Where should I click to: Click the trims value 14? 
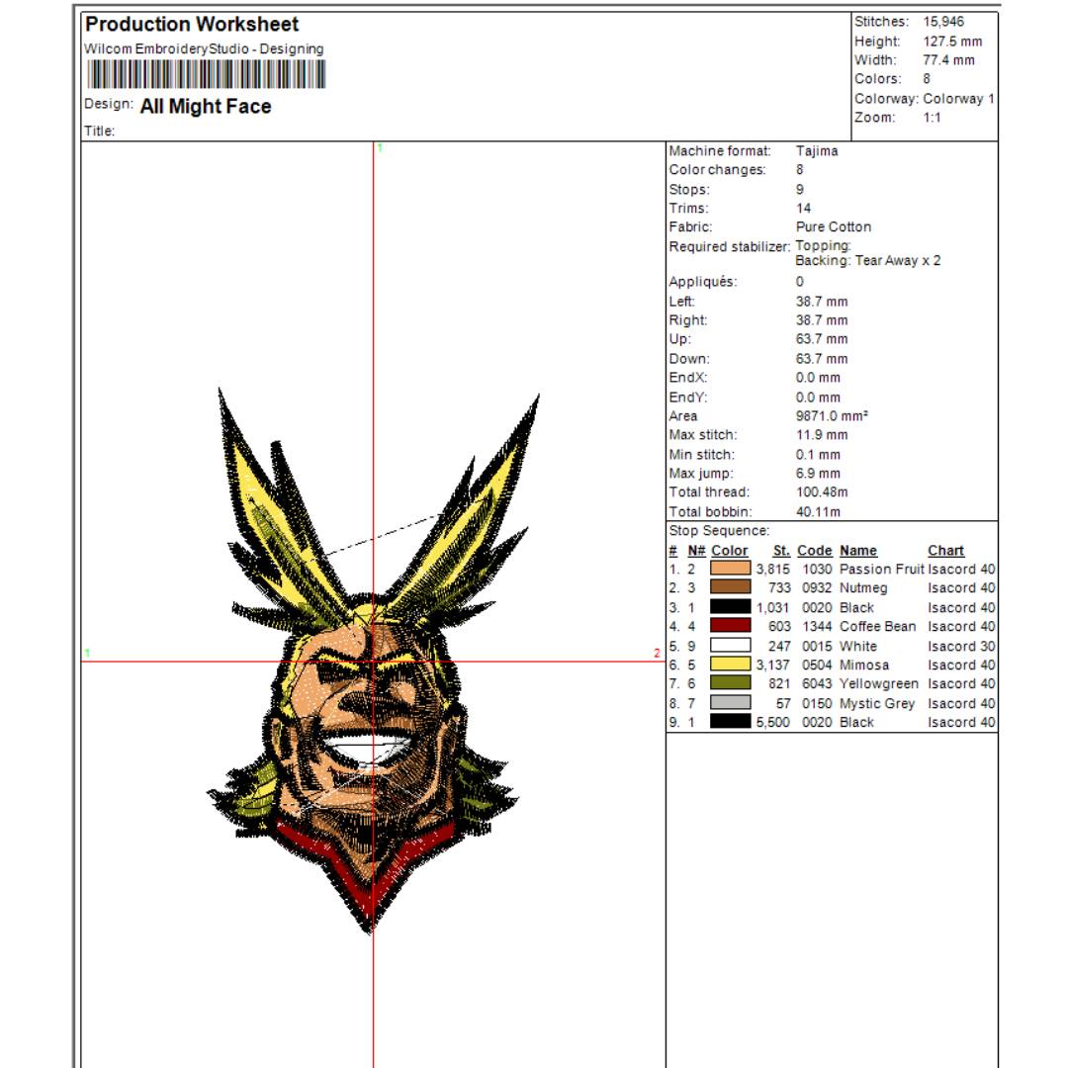(803, 209)
